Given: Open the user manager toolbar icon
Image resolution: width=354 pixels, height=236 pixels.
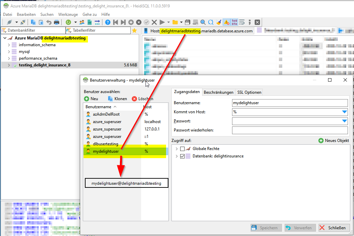Looking at the screenshot, I should tap(82, 22).
